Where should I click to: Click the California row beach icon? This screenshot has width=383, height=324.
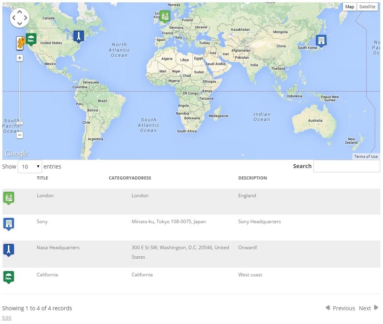click(9, 277)
